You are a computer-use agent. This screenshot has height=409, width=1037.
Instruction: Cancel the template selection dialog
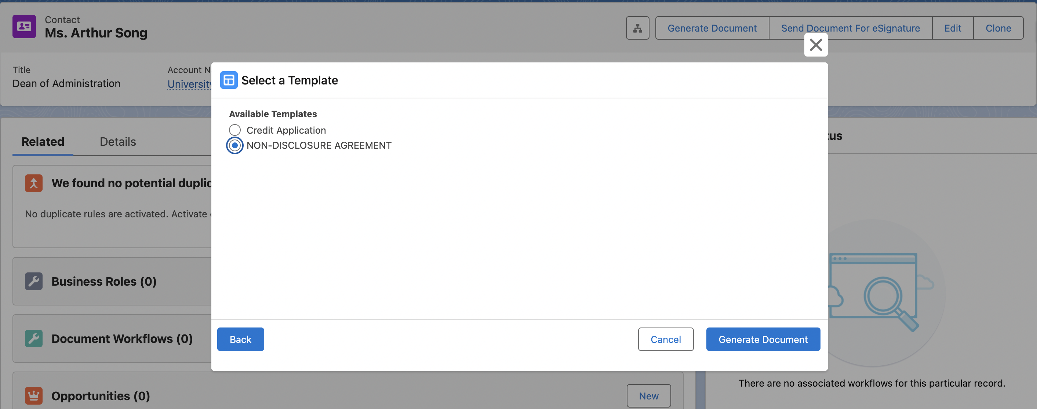(x=665, y=339)
